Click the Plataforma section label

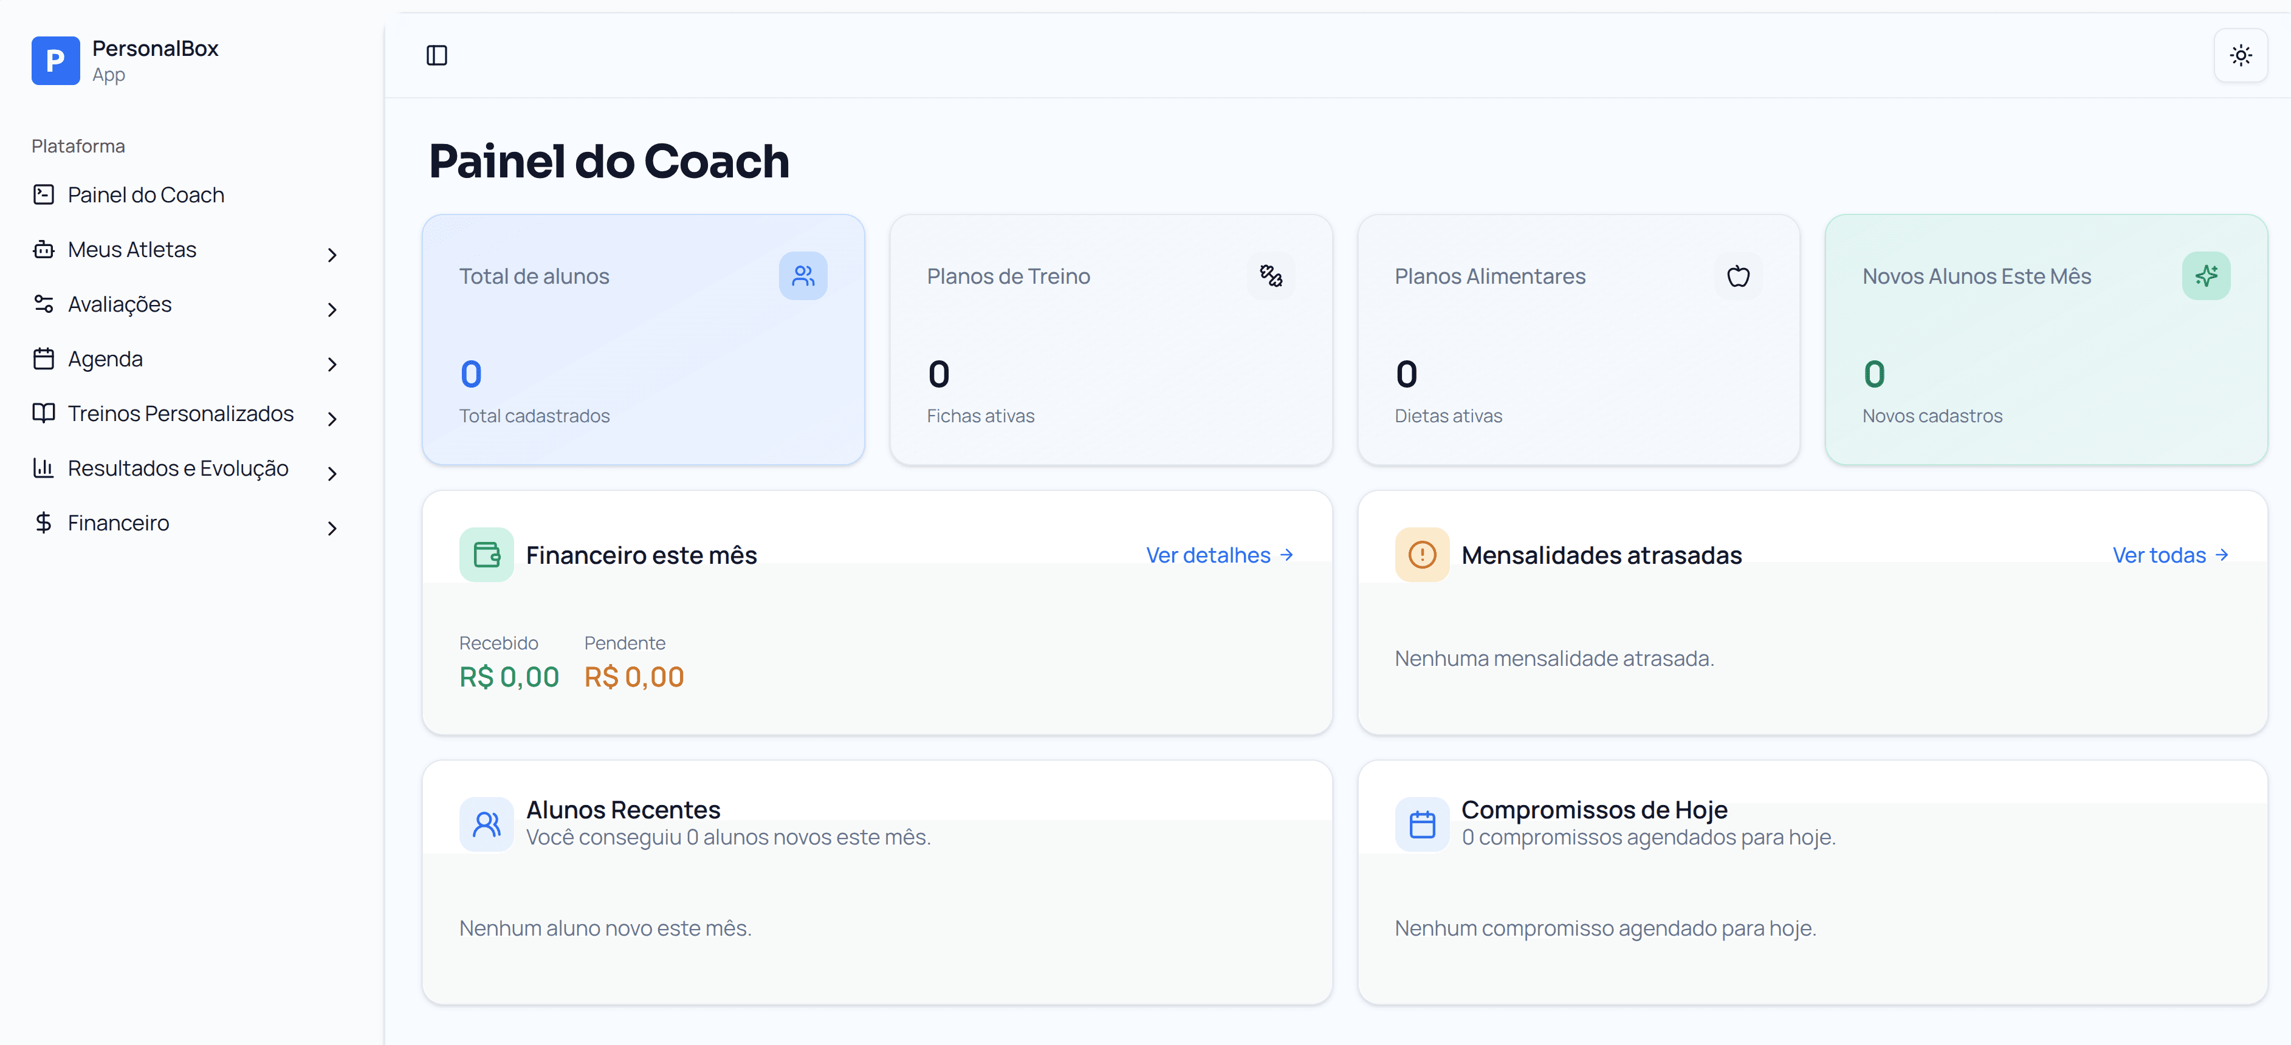coord(78,146)
